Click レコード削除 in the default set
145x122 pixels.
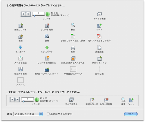pos(106,100)
